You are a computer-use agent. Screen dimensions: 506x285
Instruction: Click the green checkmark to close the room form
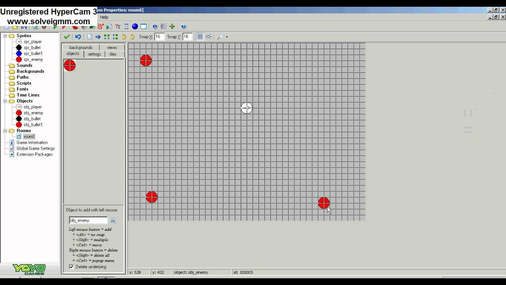click(67, 37)
